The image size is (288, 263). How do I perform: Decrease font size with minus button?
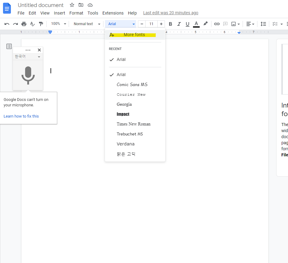pyautogui.click(x=142, y=24)
